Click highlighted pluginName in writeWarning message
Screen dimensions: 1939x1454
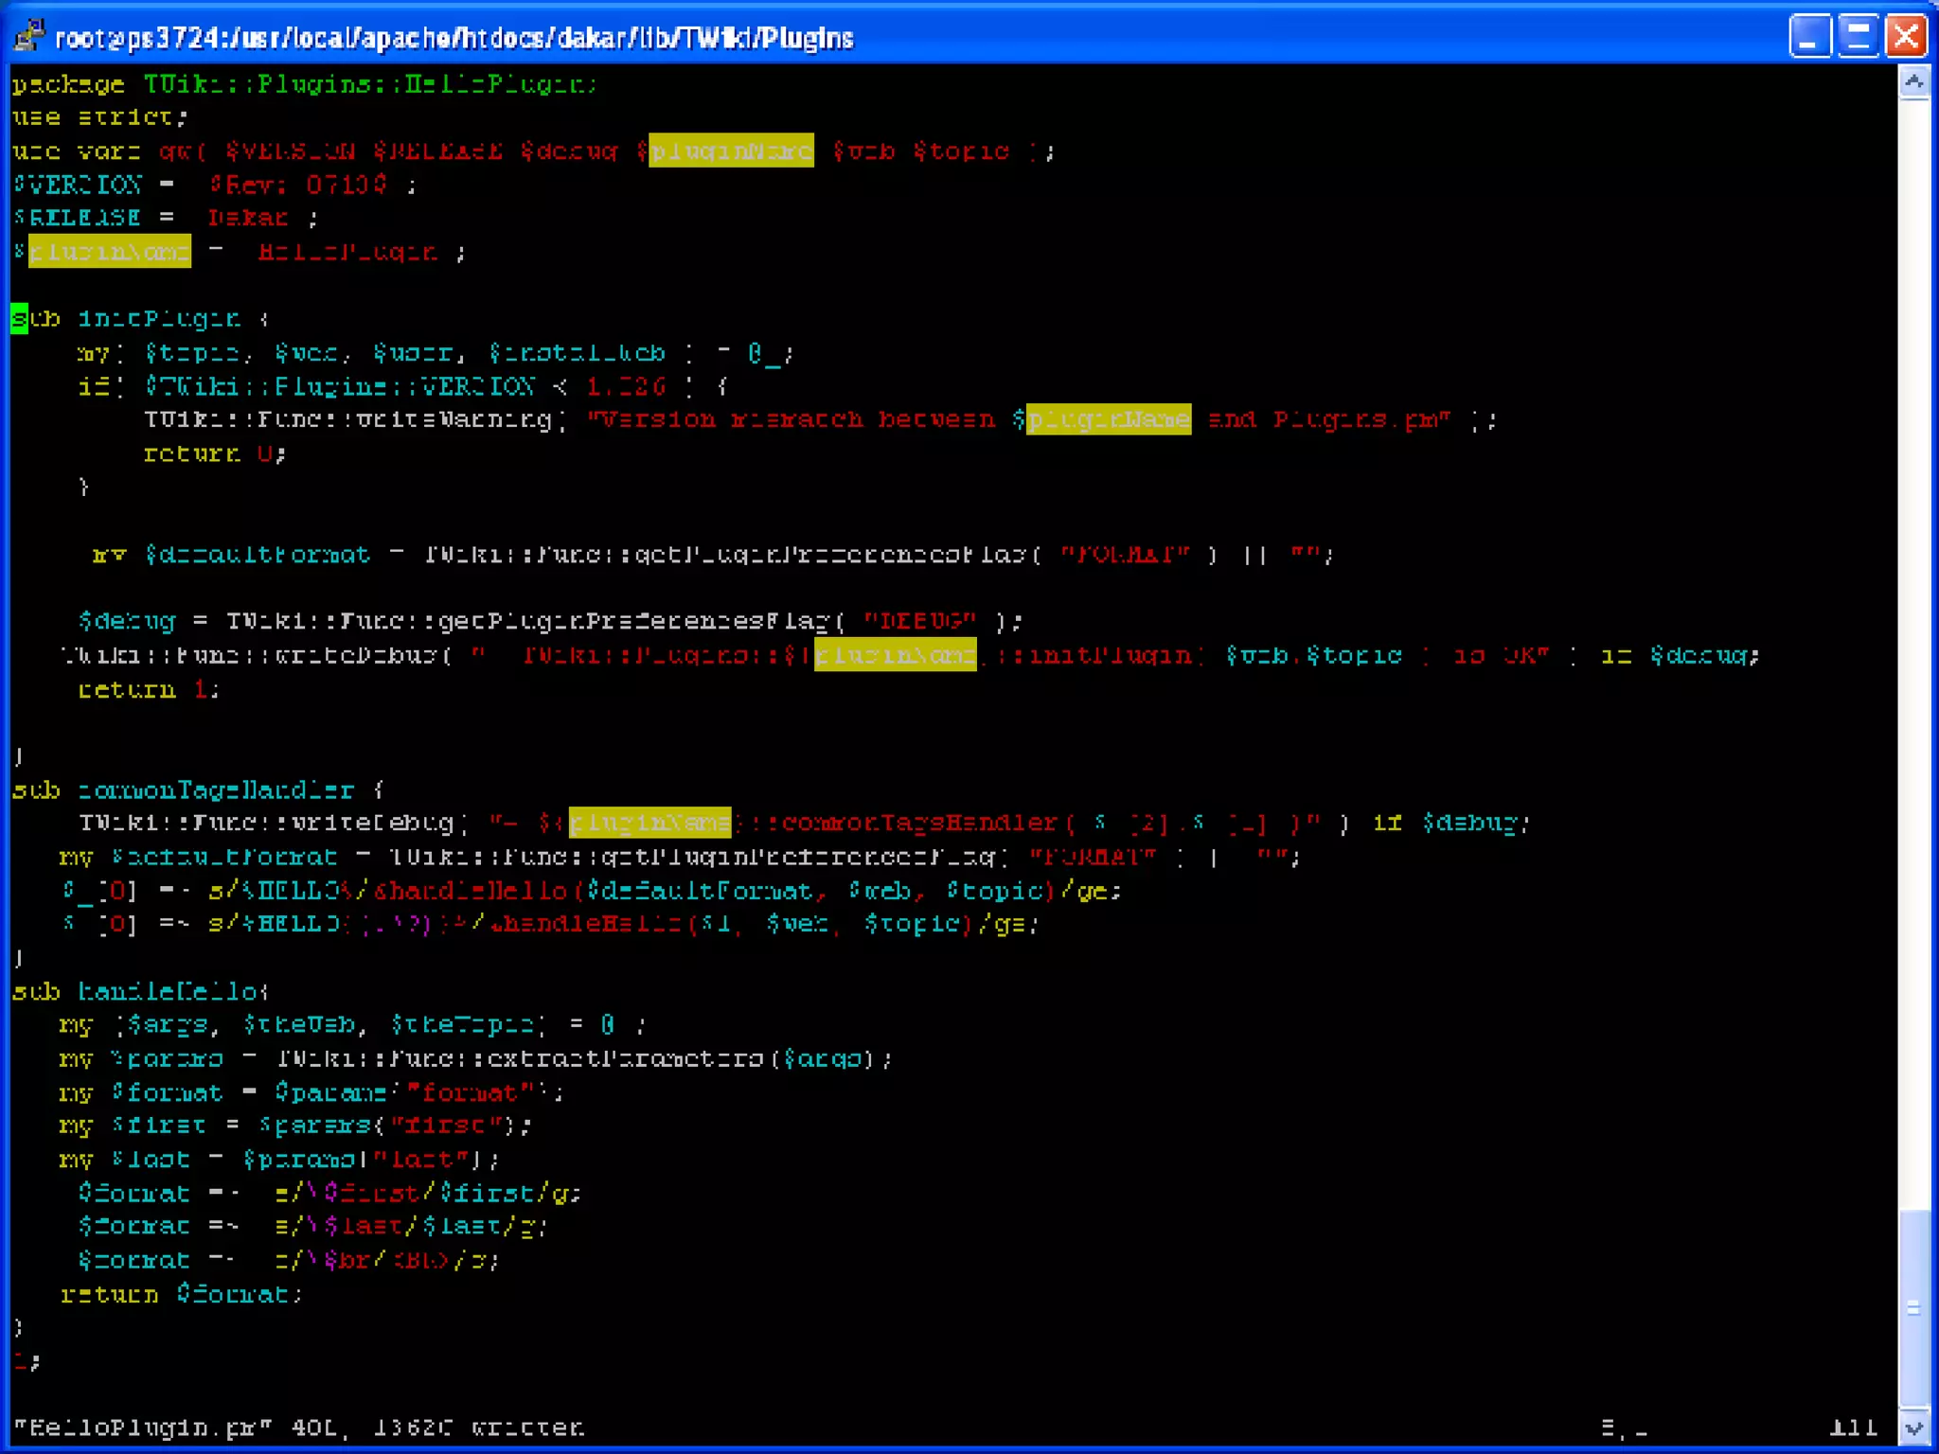tap(1108, 419)
